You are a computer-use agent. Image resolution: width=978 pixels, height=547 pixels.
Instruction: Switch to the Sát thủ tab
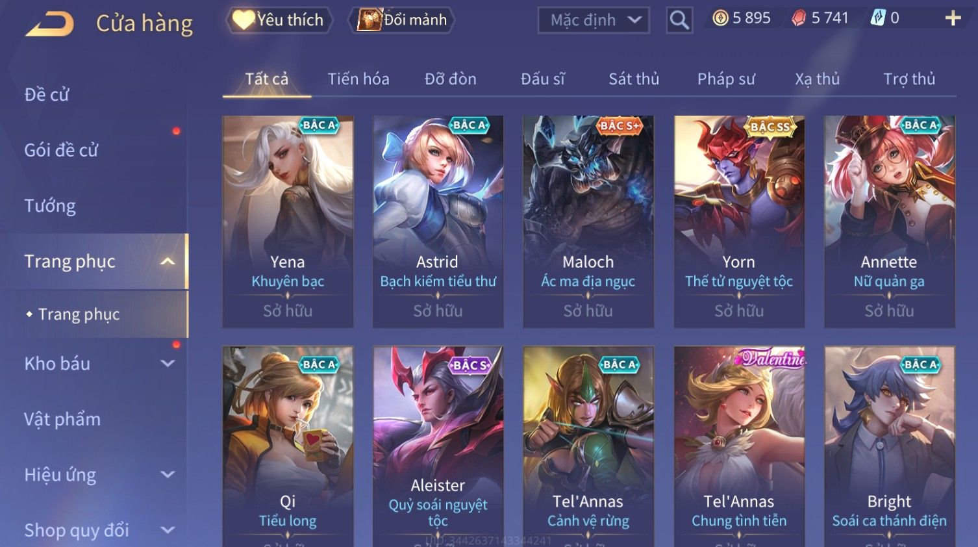pyautogui.click(x=634, y=79)
